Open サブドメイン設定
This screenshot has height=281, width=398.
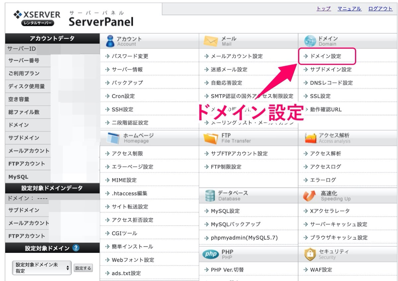tap(331, 70)
